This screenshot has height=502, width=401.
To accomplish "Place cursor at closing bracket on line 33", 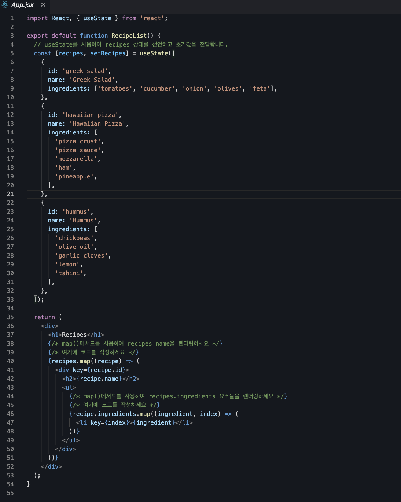I will [x=36, y=299].
